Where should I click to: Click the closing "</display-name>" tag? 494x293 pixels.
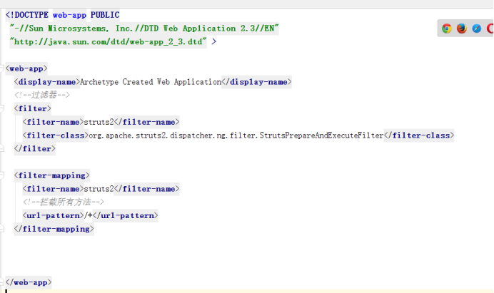257,82
